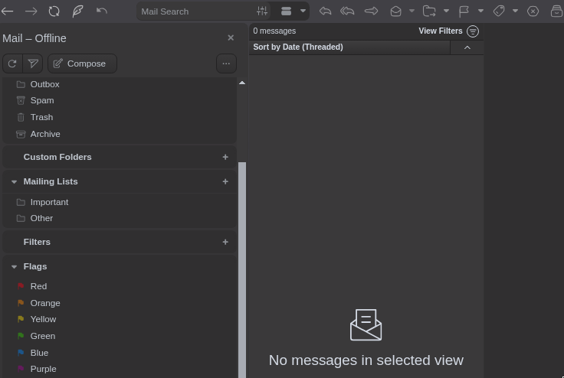Add a label with the tag icon
The width and height of the screenshot is (564, 378).
(499, 11)
